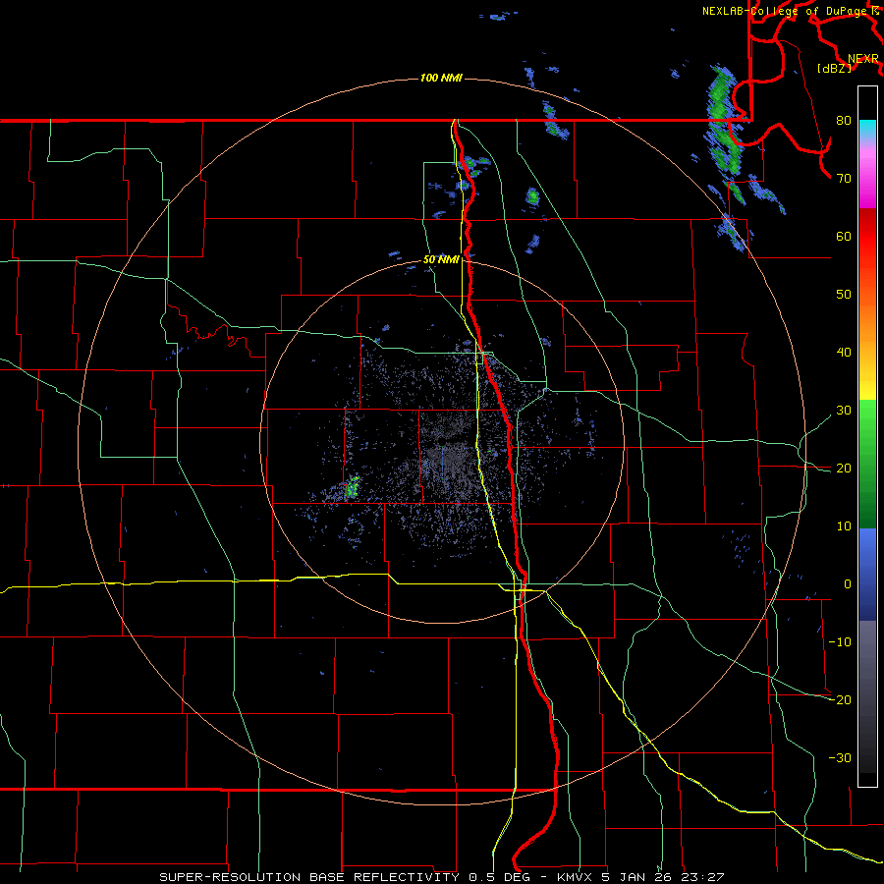
Task: Click the "[dBZ]" units label
Action: tap(834, 69)
